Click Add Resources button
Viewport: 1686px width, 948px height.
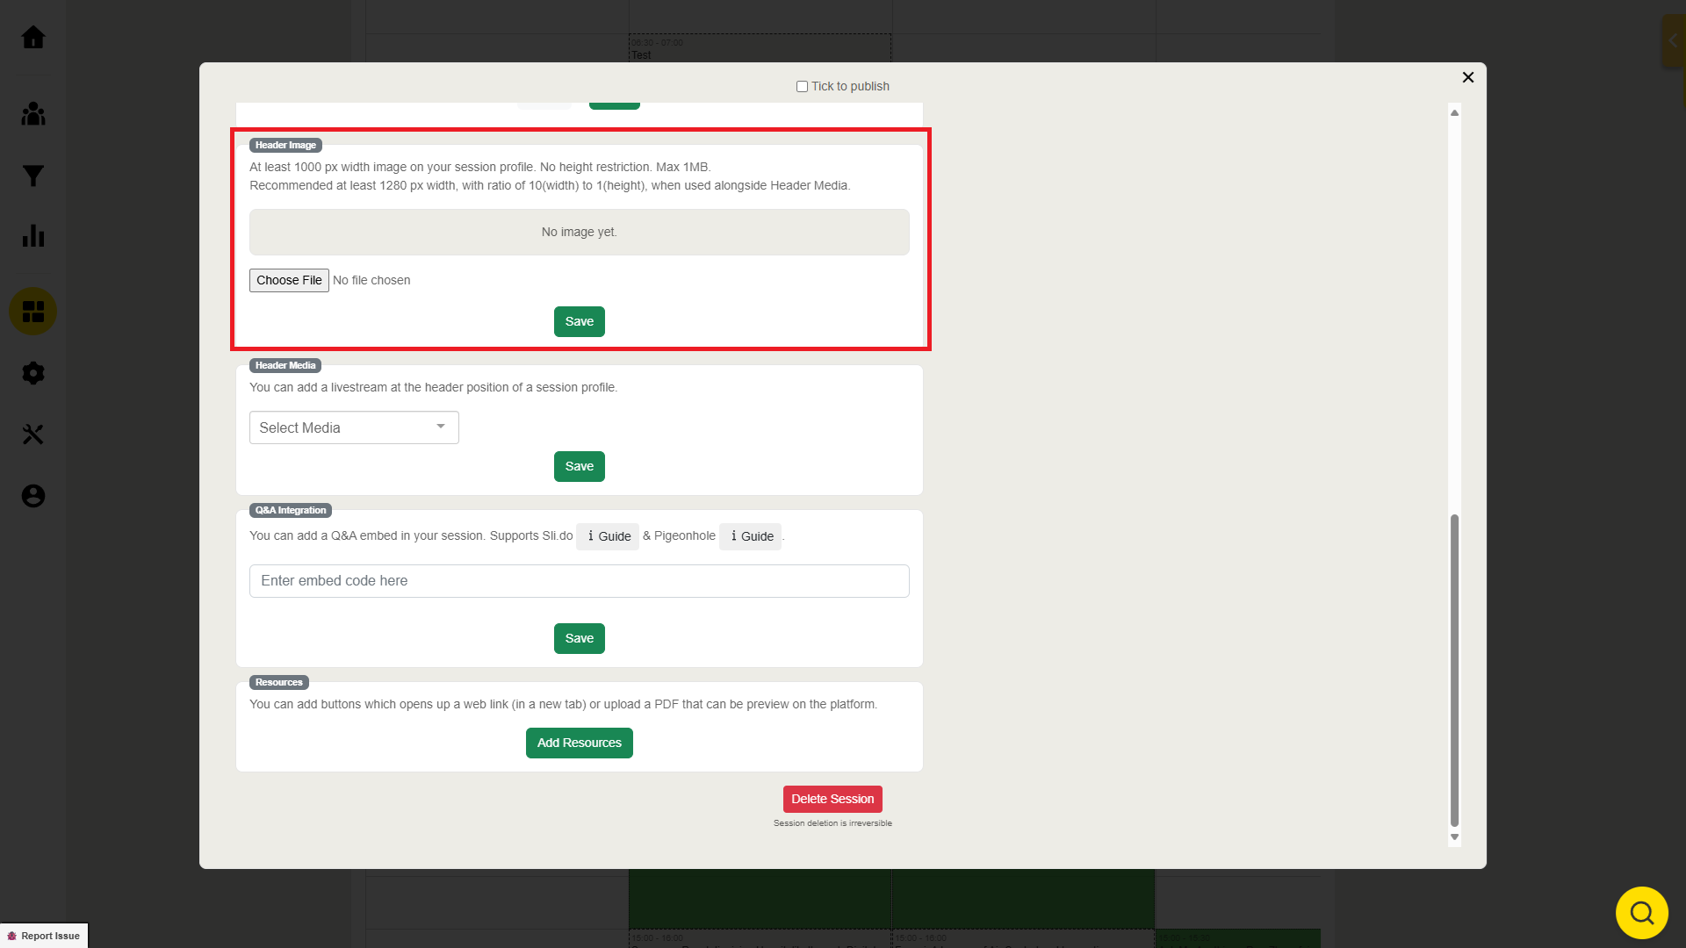[x=579, y=743]
